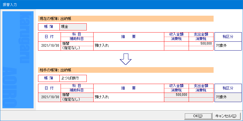Click 預け入れ summary in current ledger row

tap(129, 46)
